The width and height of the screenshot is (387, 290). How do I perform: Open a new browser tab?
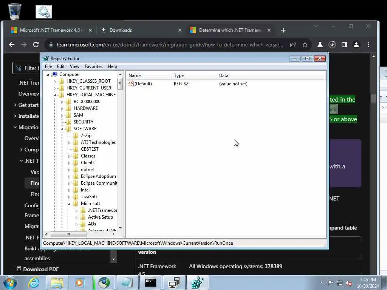pos(283,30)
